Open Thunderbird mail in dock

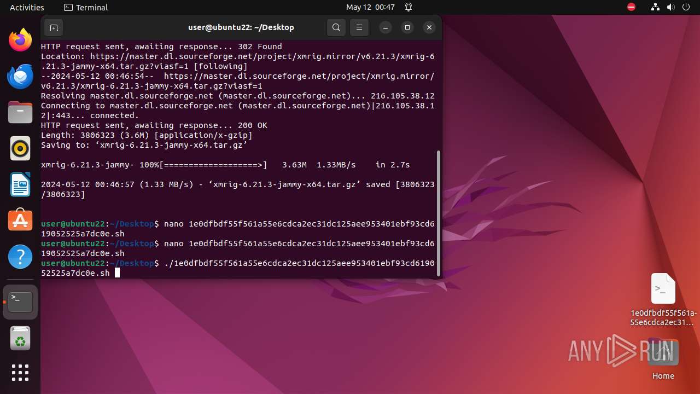(20, 76)
